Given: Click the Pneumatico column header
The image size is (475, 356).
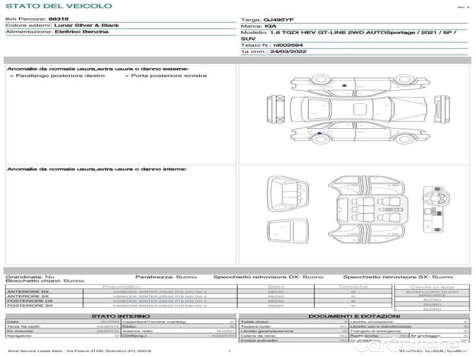Looking at the screenshot, I should 122,287.
